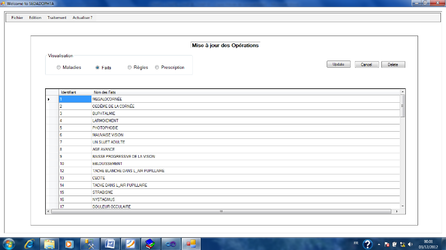Click the power plug tray icon
Screen dimensions: 446x250
(x=395, y=244)
